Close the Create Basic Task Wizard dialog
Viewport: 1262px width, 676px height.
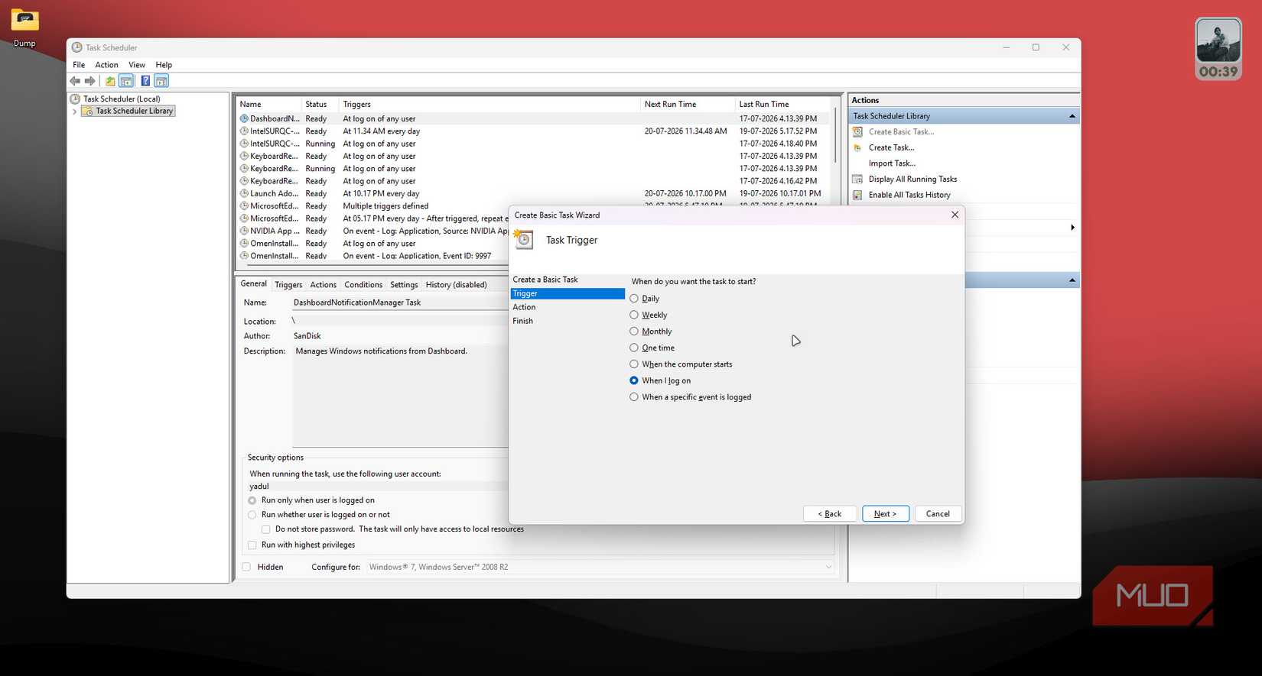pos(955,215)
